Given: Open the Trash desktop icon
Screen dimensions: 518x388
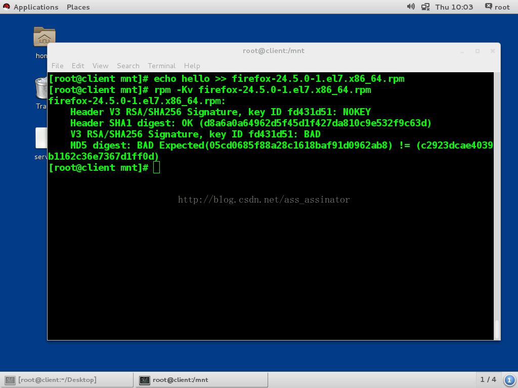Looking at the screenshot, I should 41,88.
